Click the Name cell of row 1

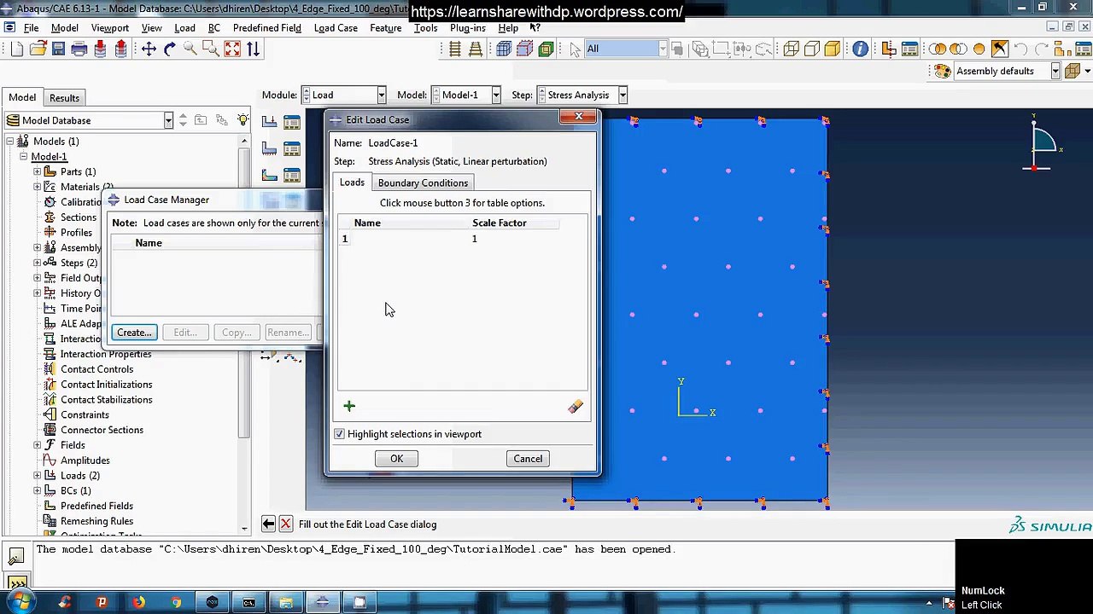[412, 239]
